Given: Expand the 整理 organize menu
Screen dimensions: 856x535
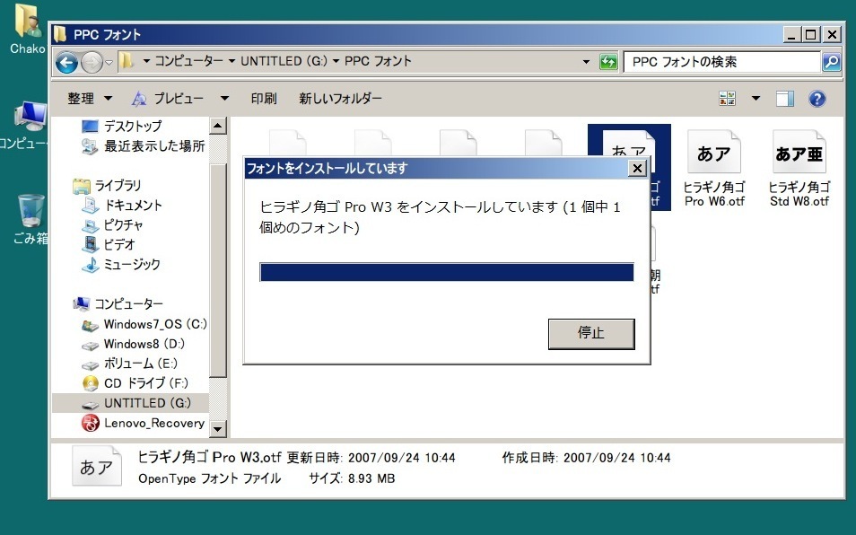Looking at the screenshot, I should pos(90,99).
